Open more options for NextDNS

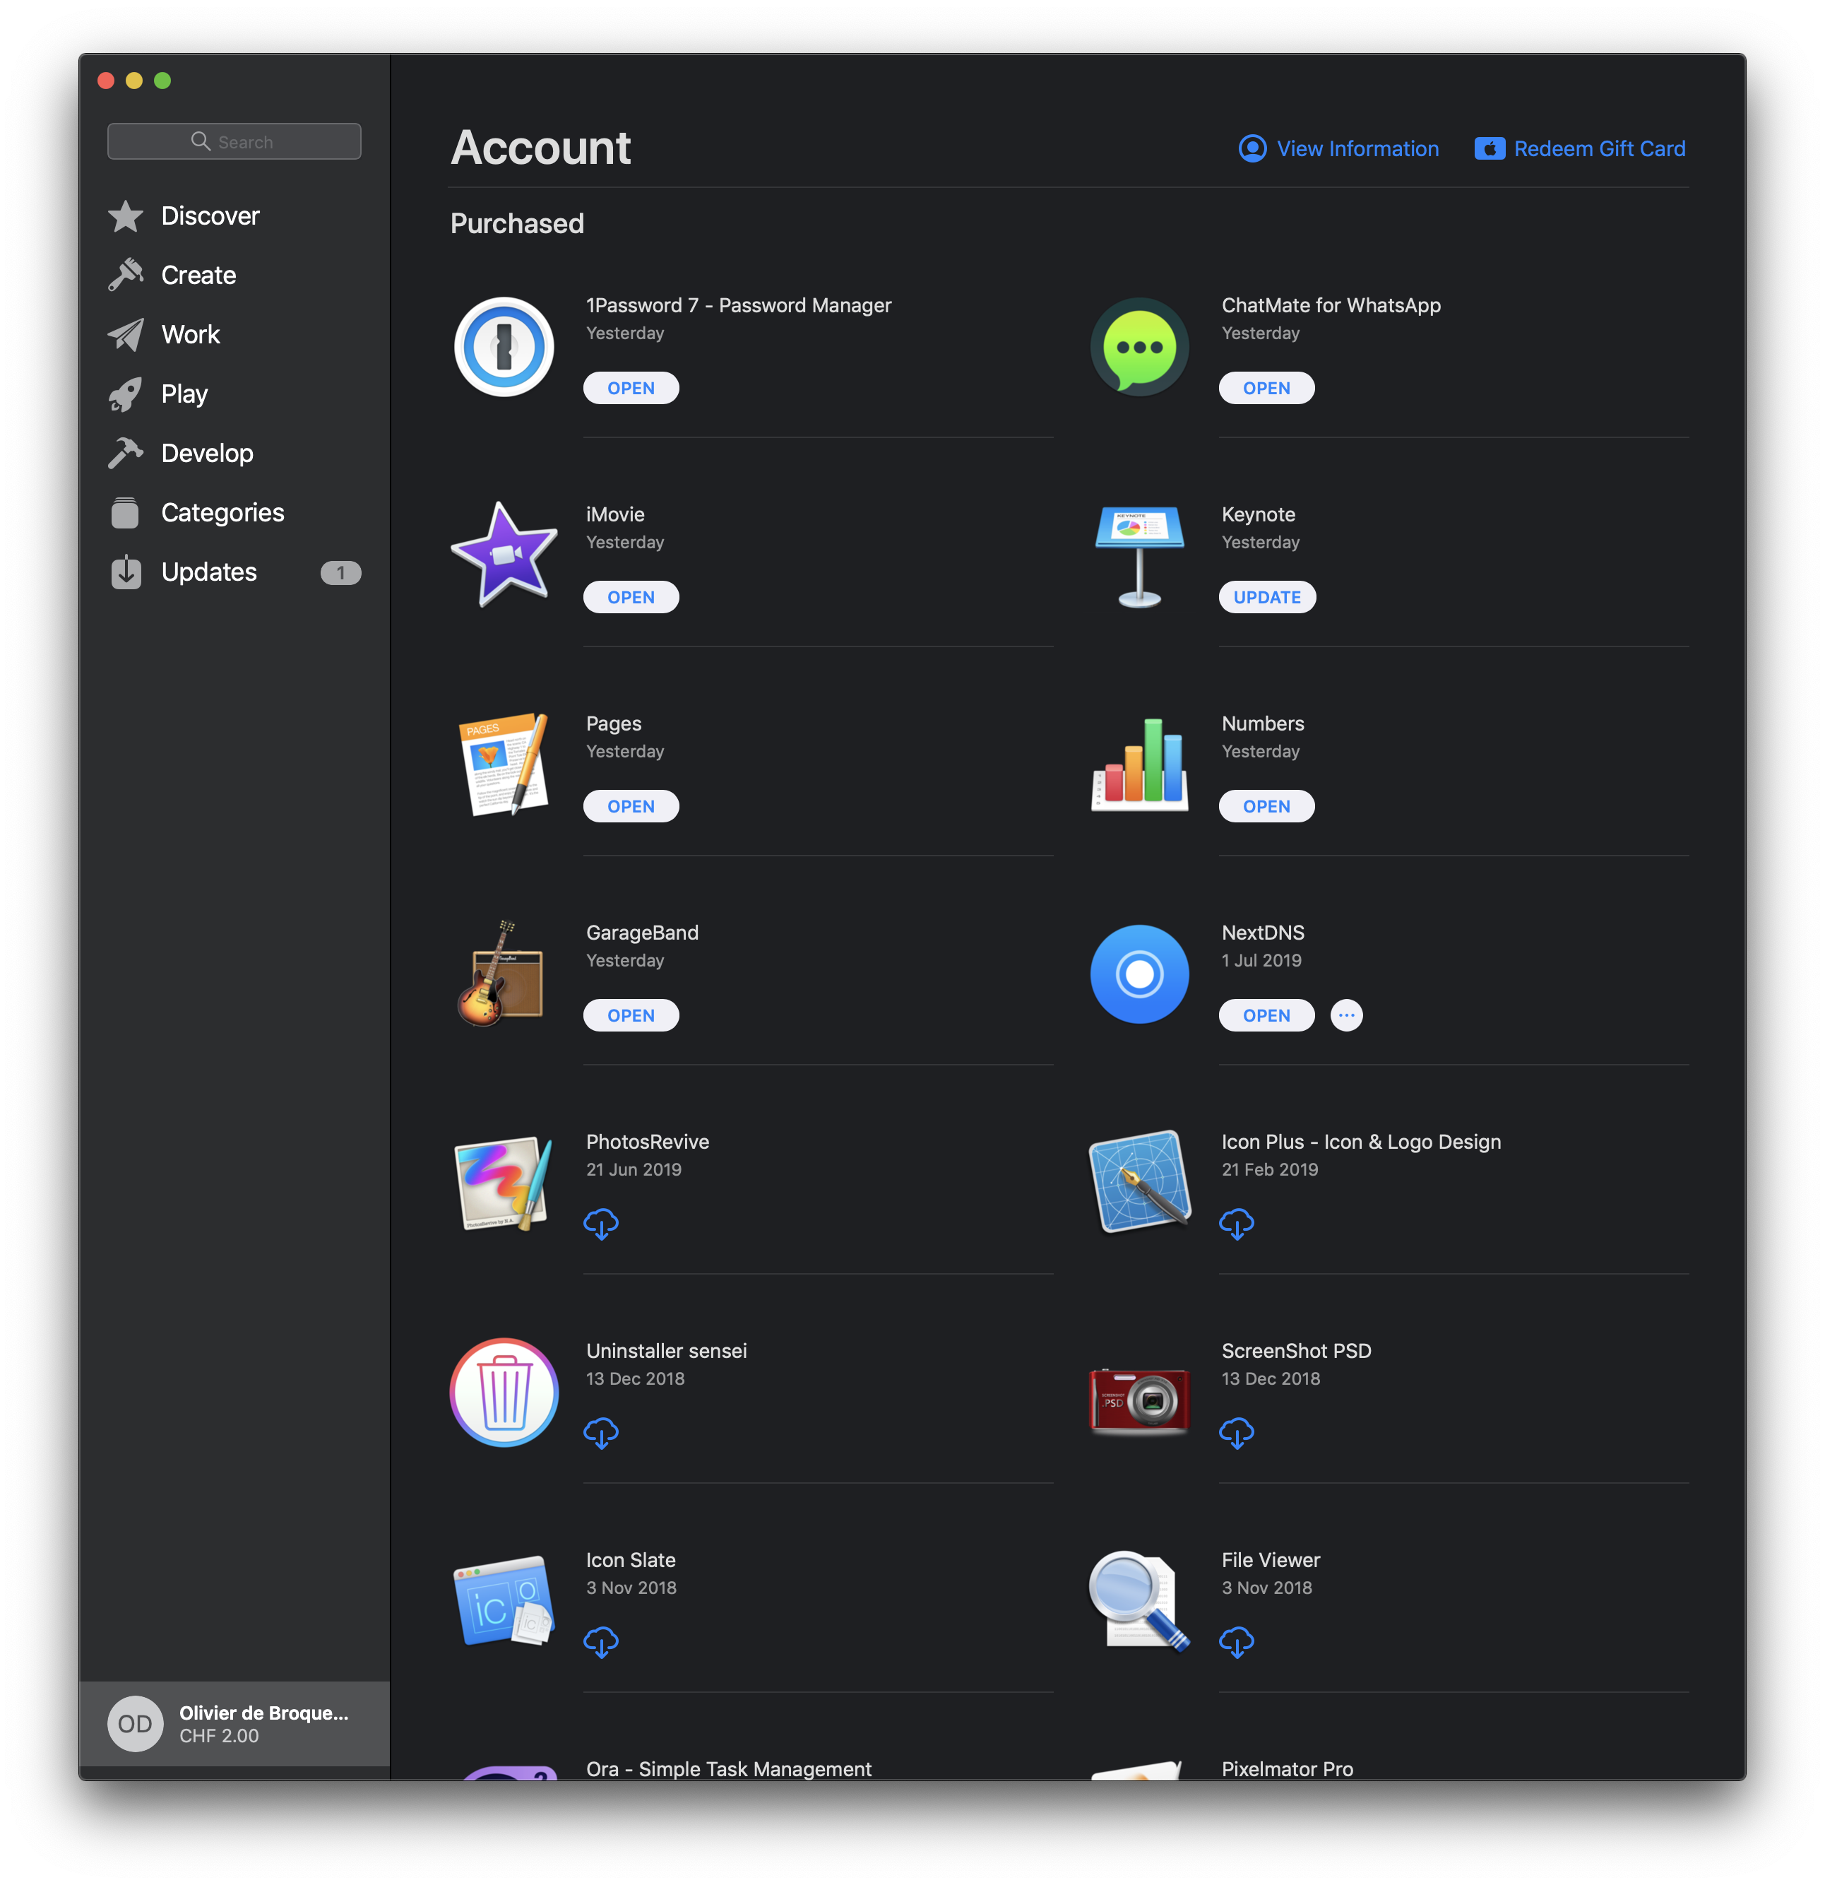click(x=1346, y=1015)
